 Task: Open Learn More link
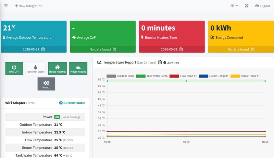(171, 63)
